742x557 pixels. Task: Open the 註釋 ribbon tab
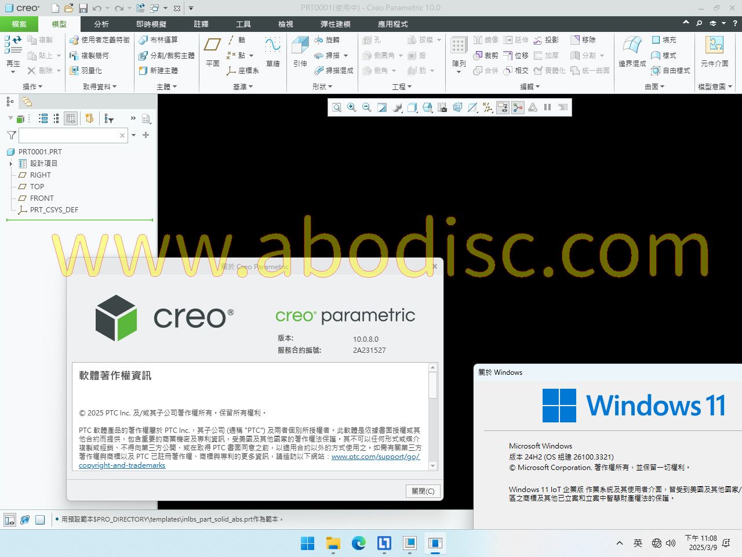201,24
